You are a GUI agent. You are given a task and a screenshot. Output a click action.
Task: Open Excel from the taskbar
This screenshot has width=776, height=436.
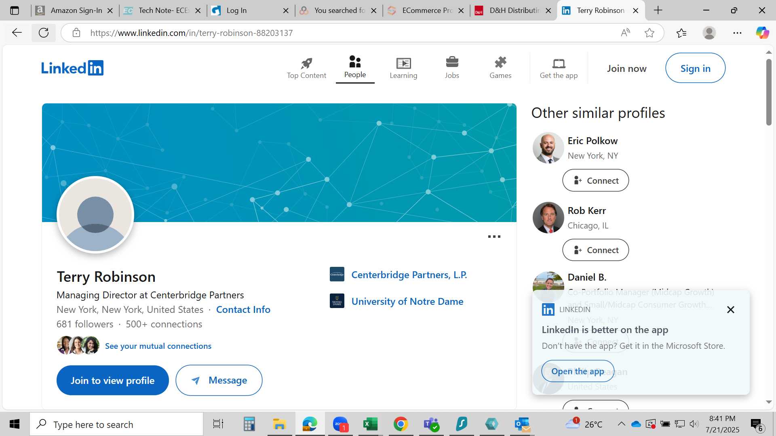(370, 424)
